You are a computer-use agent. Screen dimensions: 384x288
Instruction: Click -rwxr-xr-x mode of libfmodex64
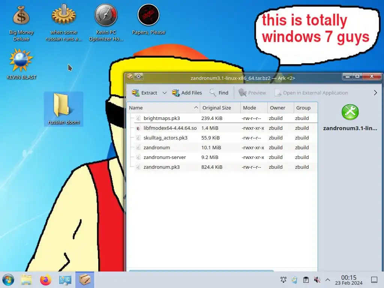(253, 128)
